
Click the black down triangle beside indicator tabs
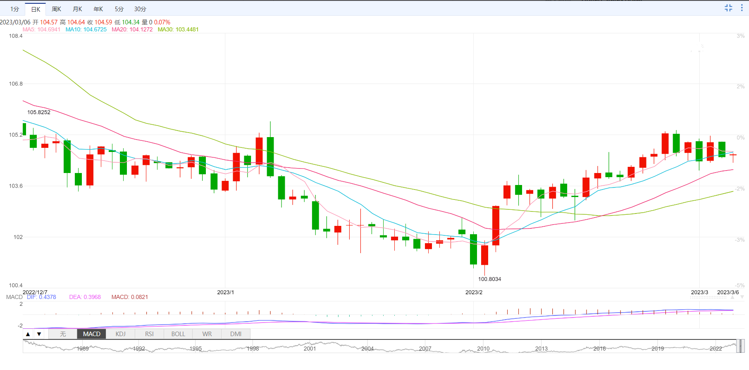point(39,334)
